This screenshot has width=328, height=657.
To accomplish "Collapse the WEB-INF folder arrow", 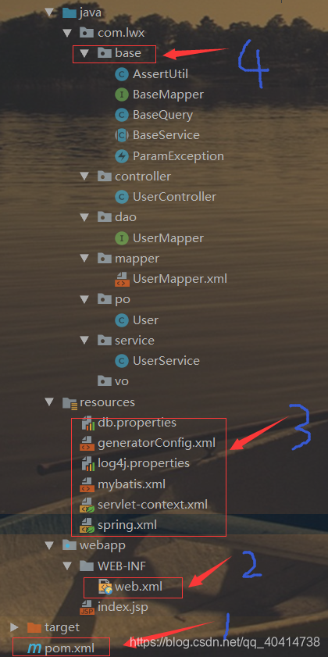I will pos(67,566).
